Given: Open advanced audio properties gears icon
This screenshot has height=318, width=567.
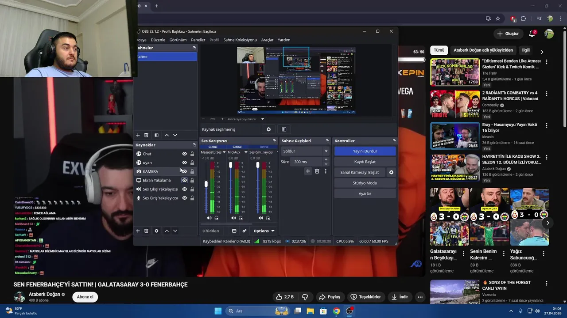Looking at the screenshot, I should pyautogui.click(x=244, y=231).
